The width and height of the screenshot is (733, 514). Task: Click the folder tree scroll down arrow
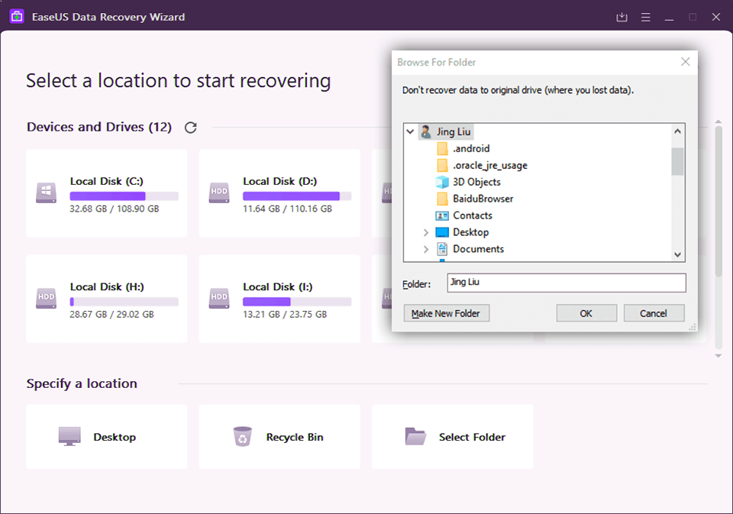(x=677, y=255)
